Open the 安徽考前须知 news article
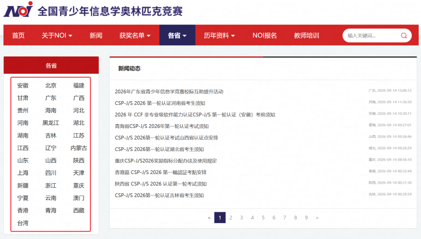Viewport: 421px width, 239px height. 195,115
